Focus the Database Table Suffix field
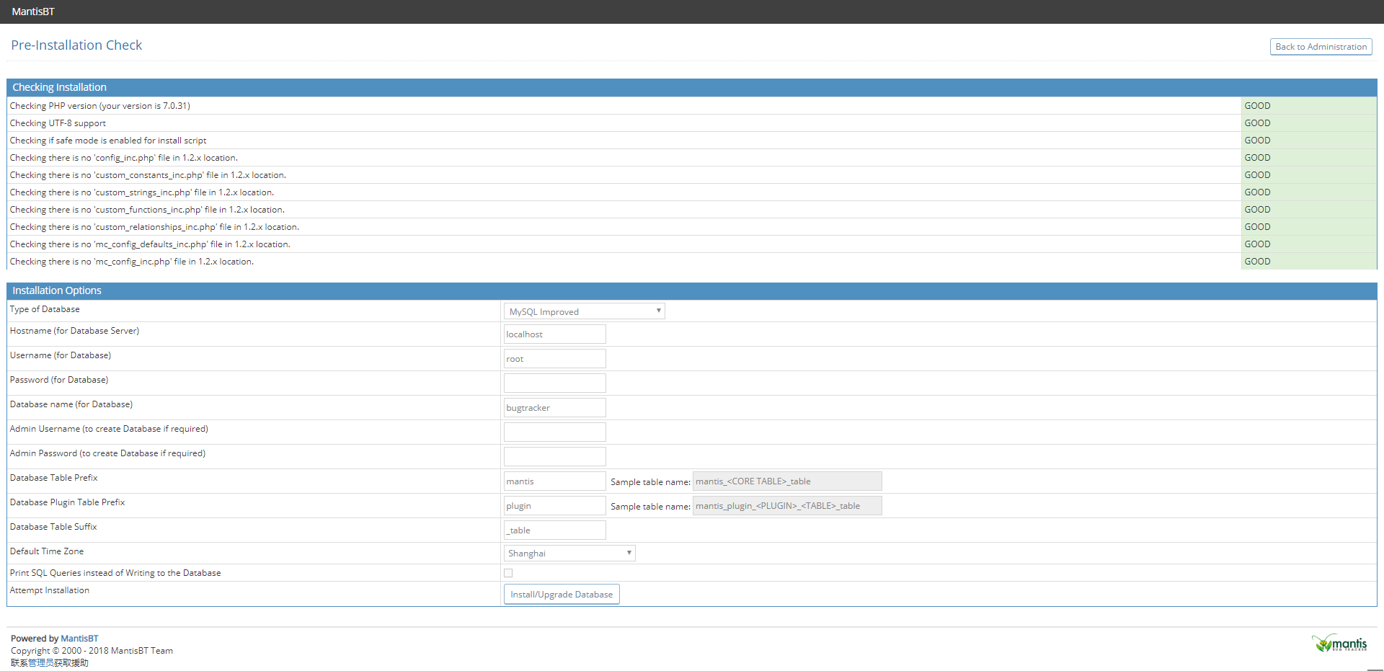 pos(554,530)
